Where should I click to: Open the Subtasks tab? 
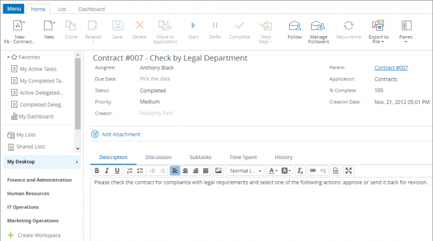(x=201, y=157)
